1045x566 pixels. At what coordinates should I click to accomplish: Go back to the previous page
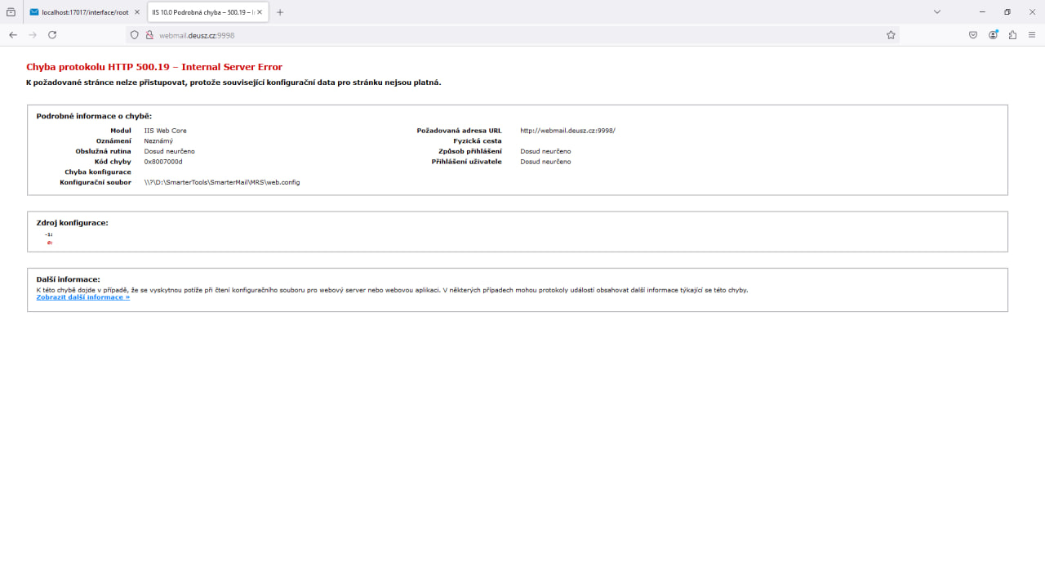coord(13,35)
